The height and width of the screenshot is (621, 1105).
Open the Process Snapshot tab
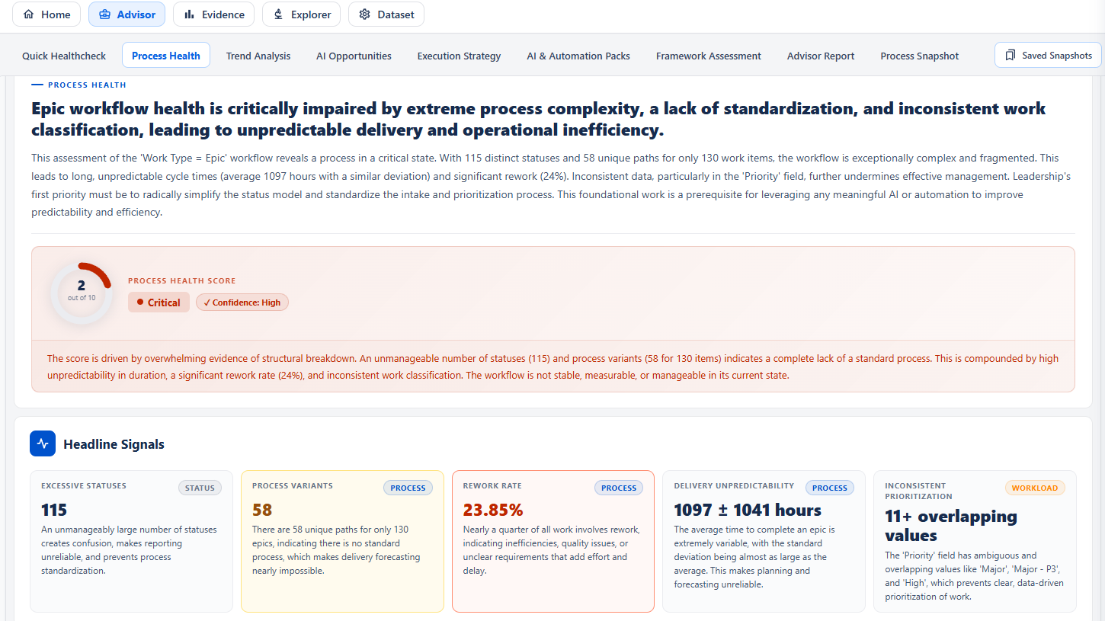click(919, 55)
